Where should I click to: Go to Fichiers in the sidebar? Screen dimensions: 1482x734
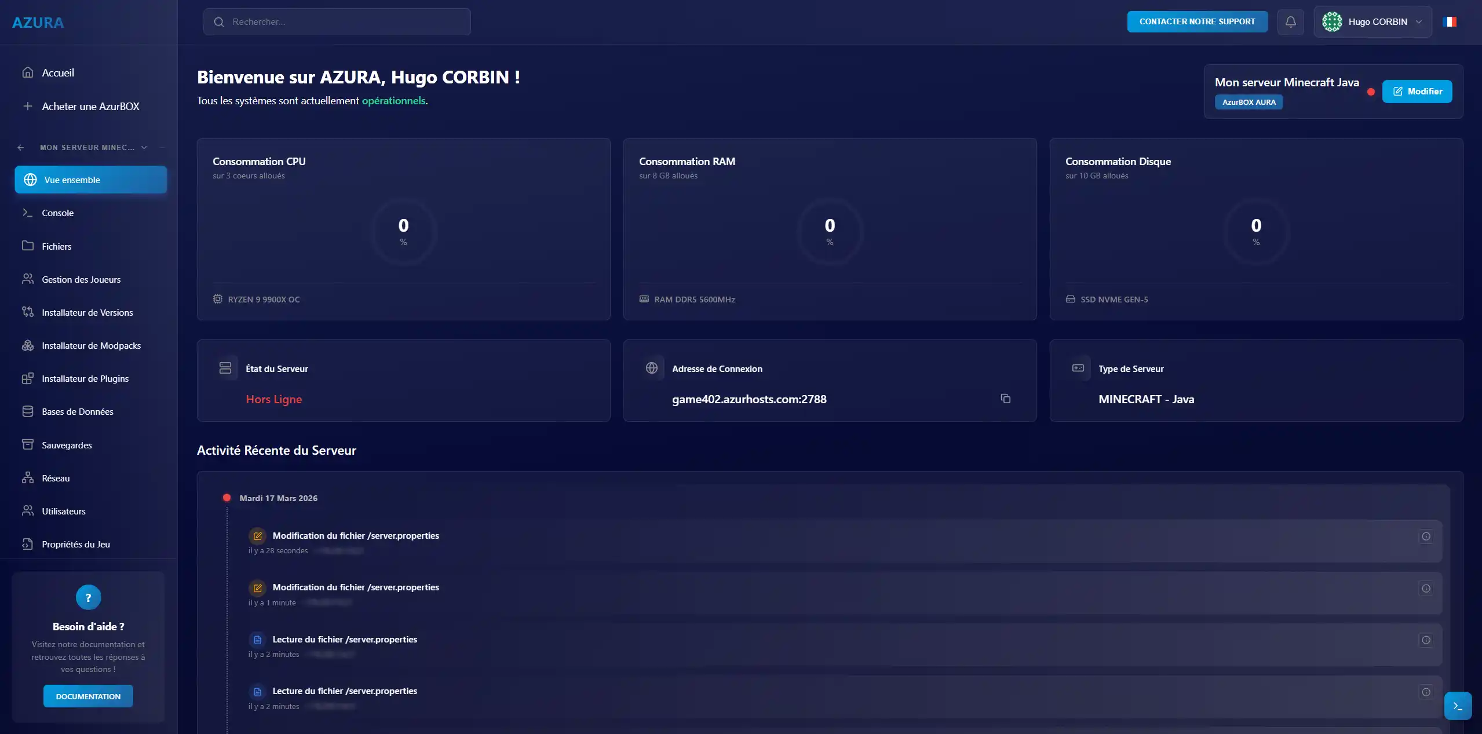click(56, 246)
